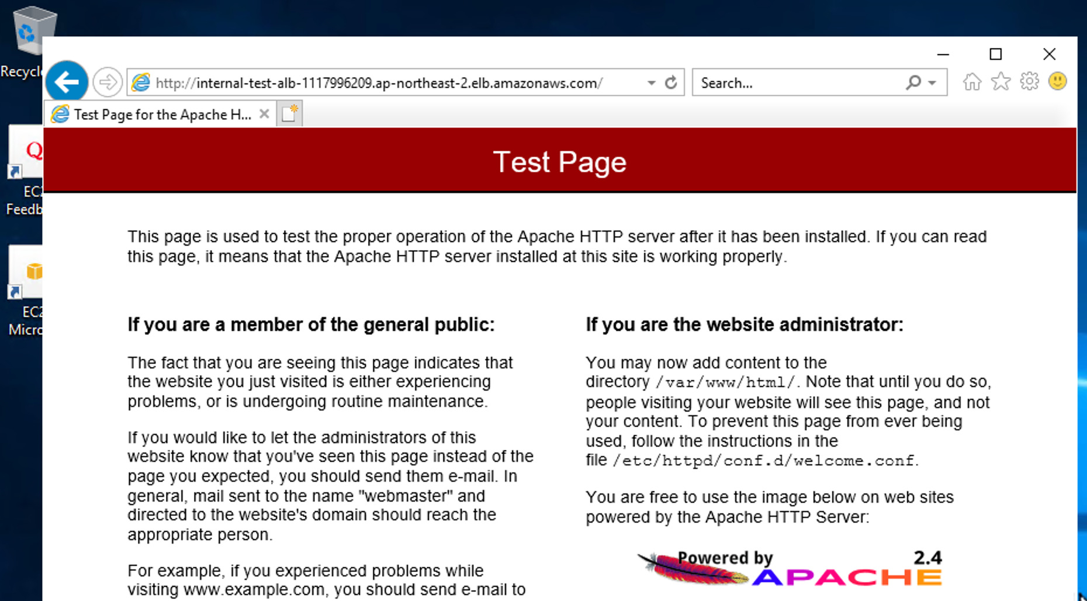
Task: Click the browser Back arrow button
Action: [67, 82]
